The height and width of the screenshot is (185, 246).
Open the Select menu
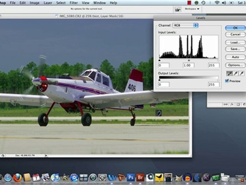[61, 3]
